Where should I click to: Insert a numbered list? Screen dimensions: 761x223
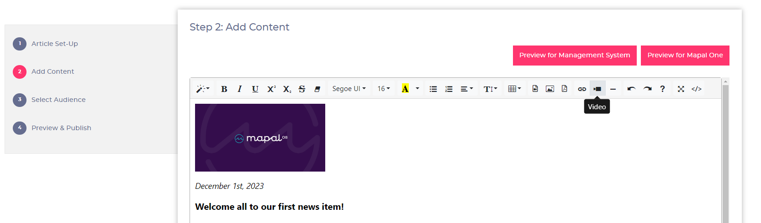point(449,89)
